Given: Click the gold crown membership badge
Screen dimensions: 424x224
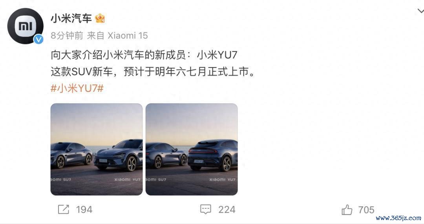Looking at the screenshot, I should [x=100, y=18].
